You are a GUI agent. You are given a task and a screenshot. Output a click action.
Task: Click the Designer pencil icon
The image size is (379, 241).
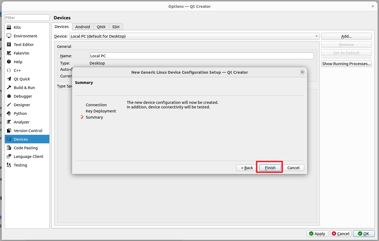click(x=9, y=105)
